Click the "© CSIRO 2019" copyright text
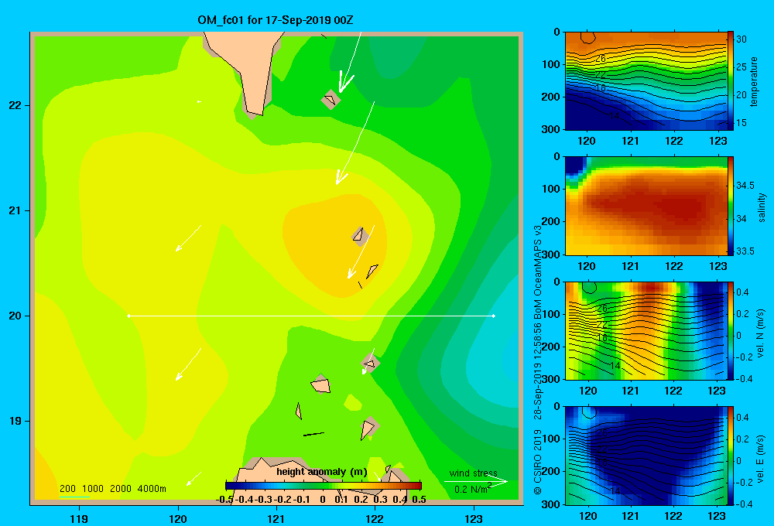774x526 pixels. (538, 461)
